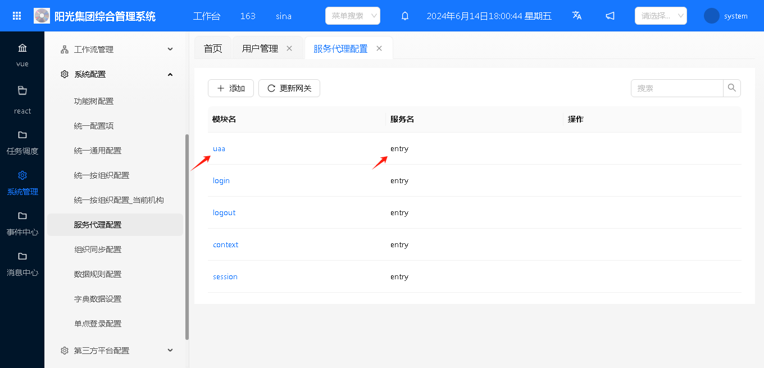Screen dimensions: 764x368
Task: Open the announcement megaphone icon
Action: click(610, 16)
